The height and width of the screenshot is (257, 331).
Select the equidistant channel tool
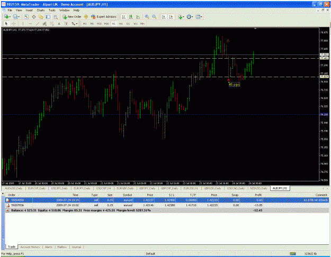(44, 24)
